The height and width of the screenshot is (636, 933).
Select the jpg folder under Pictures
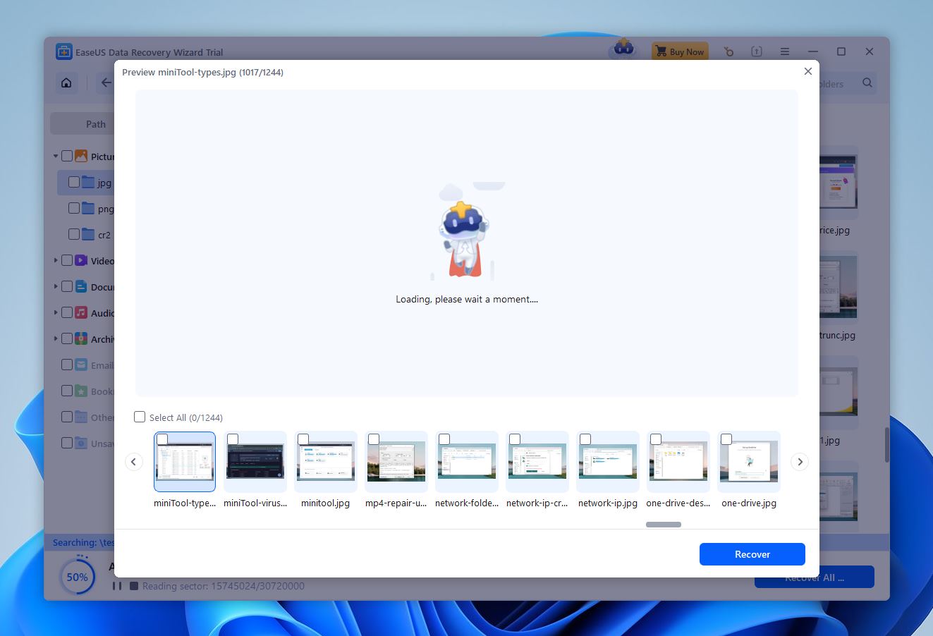tap(104, 182)
